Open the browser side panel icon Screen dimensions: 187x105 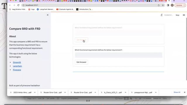click(168, 5)
